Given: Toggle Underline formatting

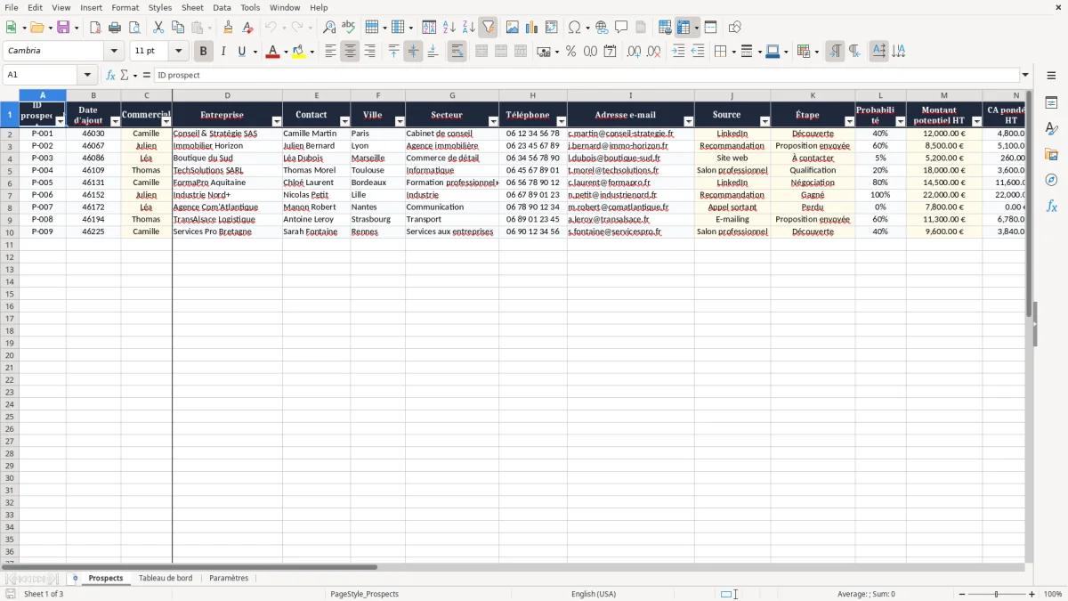Looking at the screenshot, I should coord(241,52).
